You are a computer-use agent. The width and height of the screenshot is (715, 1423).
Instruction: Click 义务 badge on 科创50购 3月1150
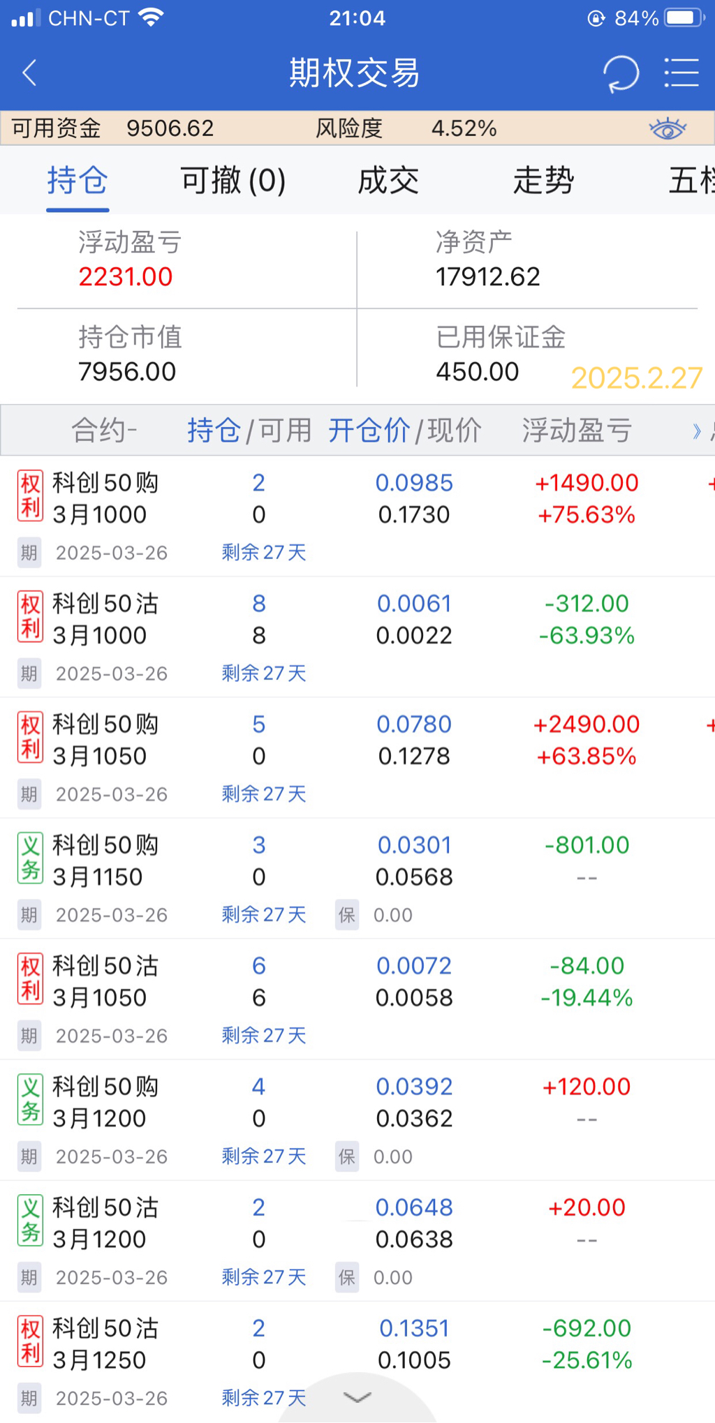pos(30,858)
